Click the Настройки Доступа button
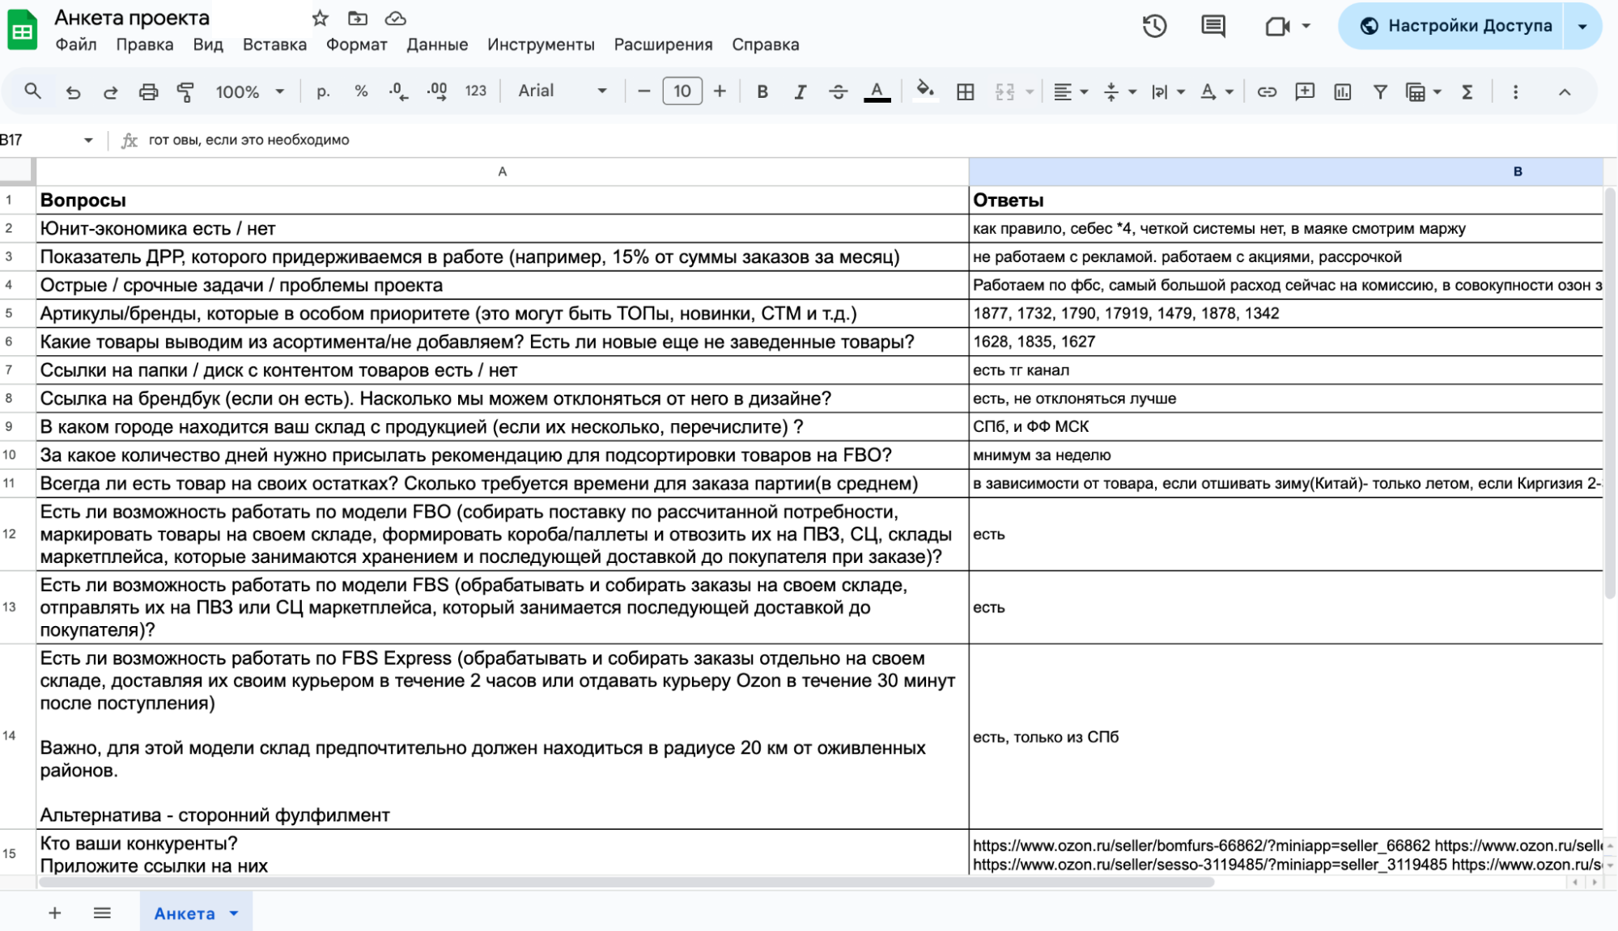 [1456, 26]
